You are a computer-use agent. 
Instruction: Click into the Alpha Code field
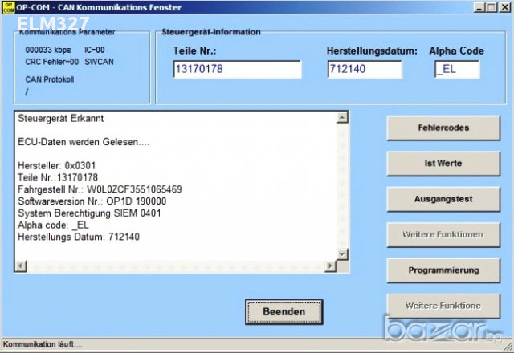pyautogui.click(x=456, y=70)
